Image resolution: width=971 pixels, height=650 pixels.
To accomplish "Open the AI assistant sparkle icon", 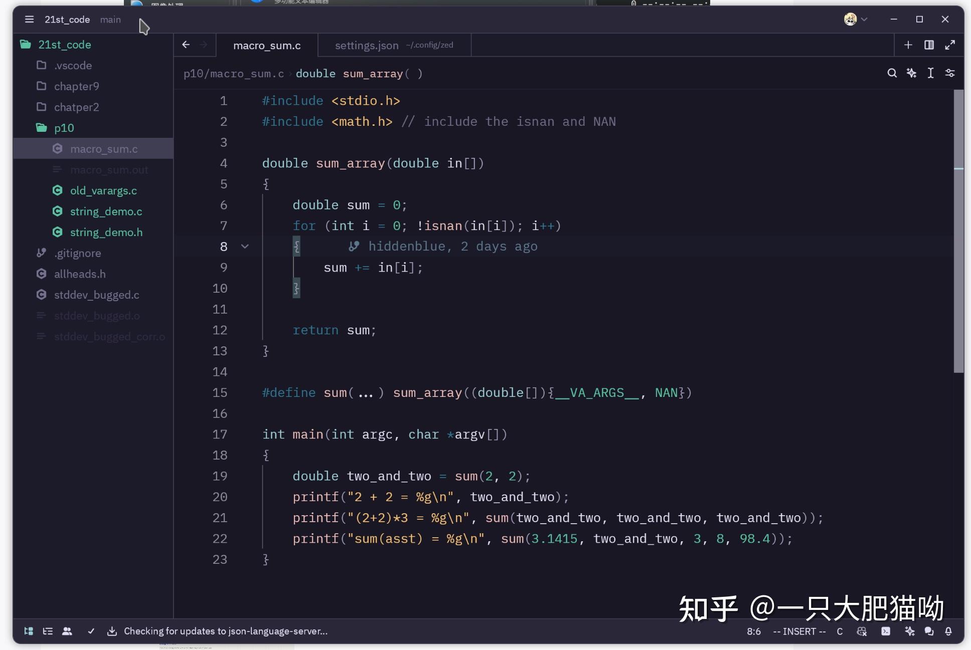I will pos(910,631).
